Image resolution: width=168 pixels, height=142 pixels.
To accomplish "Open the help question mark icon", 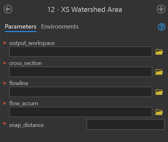I will [161, 27].
